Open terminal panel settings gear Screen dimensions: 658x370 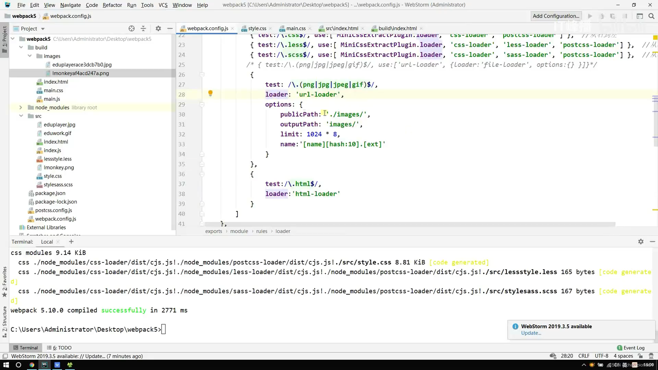tap(641, 241)
